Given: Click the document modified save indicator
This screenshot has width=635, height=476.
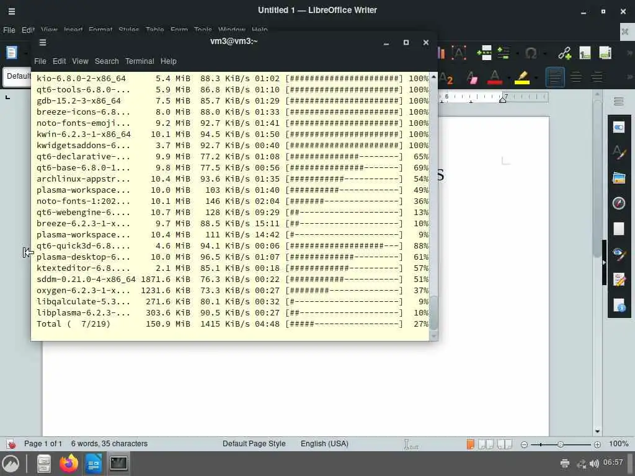Looking at the screenshot, I should pyautogui.click(x=11, y=444).
